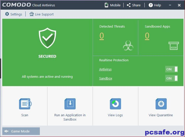This screenshot has height=137, width=185.
Task: Click the Sandboxed Apps box icon
Action: coord(174,46)
